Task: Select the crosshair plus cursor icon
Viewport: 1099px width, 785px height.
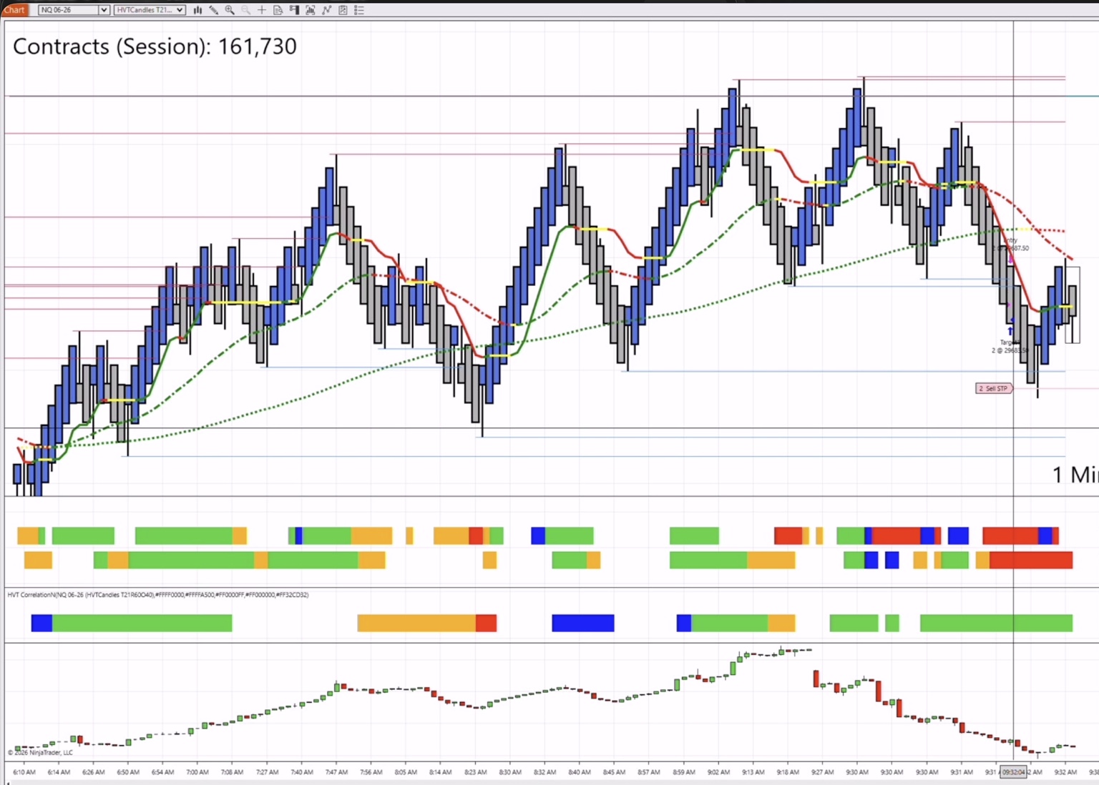Action: tap(262, 10)
